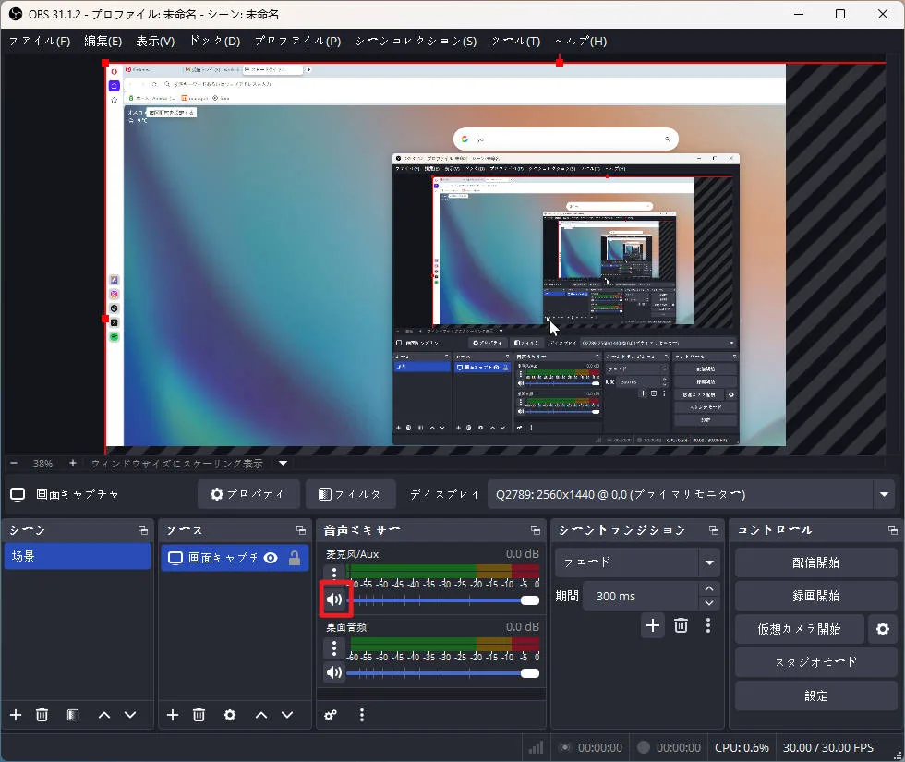Click the CPU: 0.6% status text
Viewport: 905px width, 762px height.
click(742, 747)
